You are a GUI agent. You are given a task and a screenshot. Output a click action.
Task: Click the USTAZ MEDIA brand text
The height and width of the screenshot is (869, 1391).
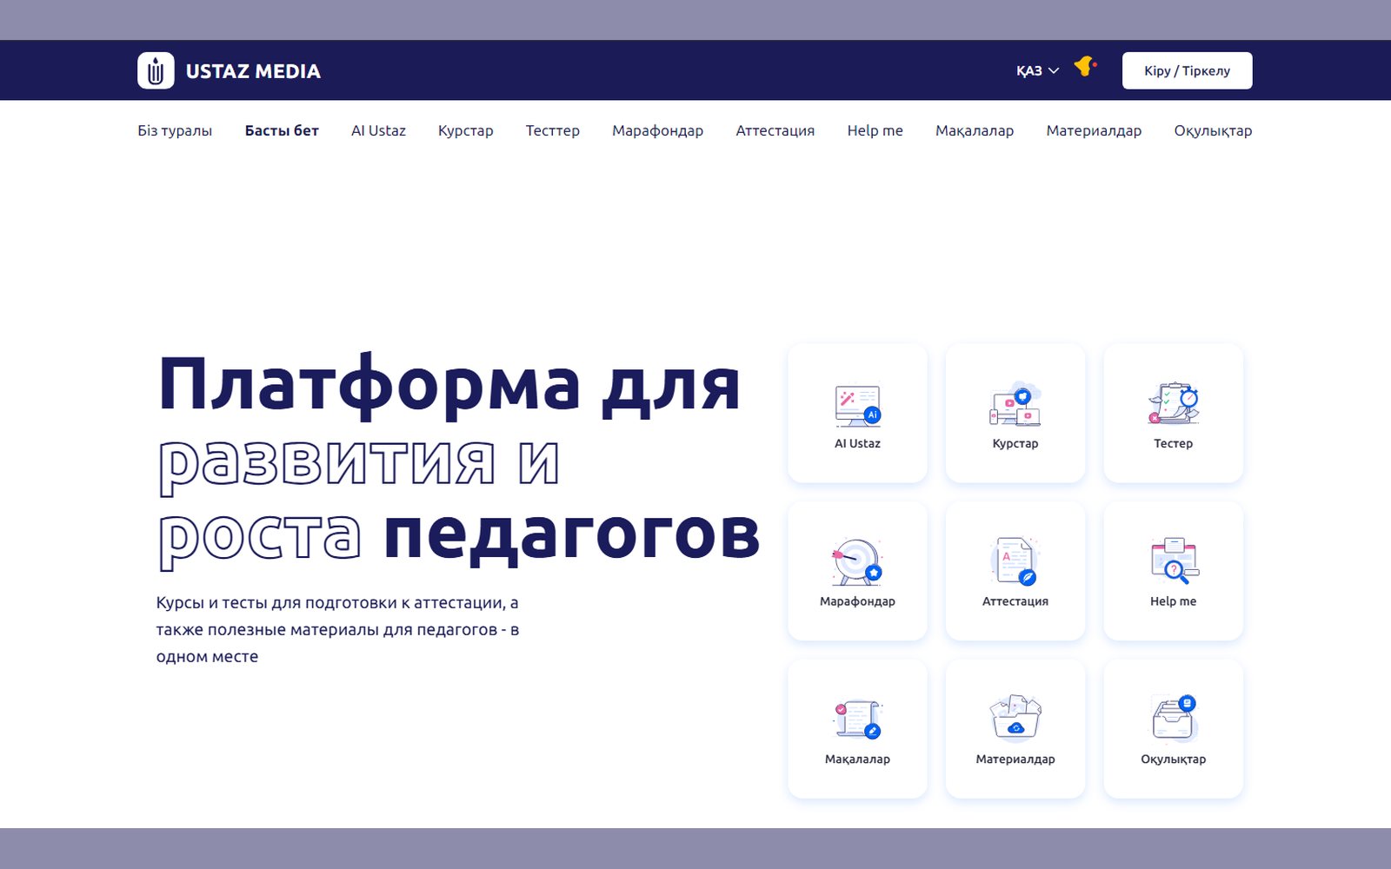[253, 71]
